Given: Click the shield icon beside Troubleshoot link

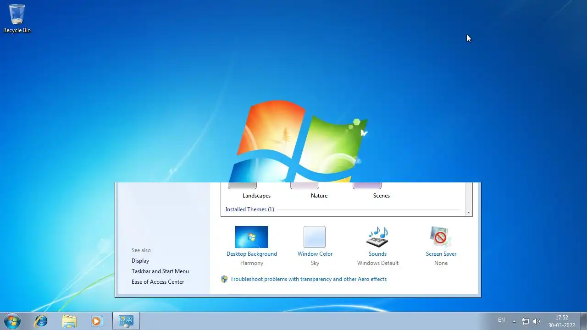Looking at the screenshot, I should tap(224, 279).
